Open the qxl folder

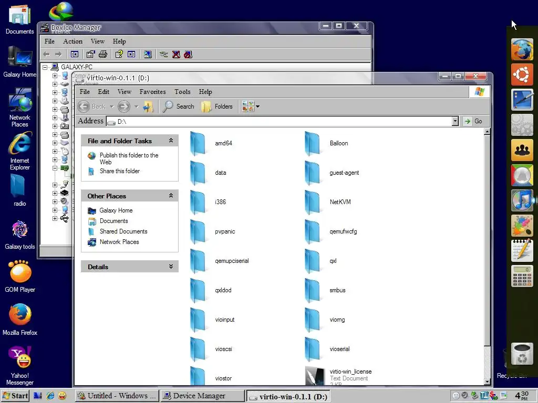(321, 261)
